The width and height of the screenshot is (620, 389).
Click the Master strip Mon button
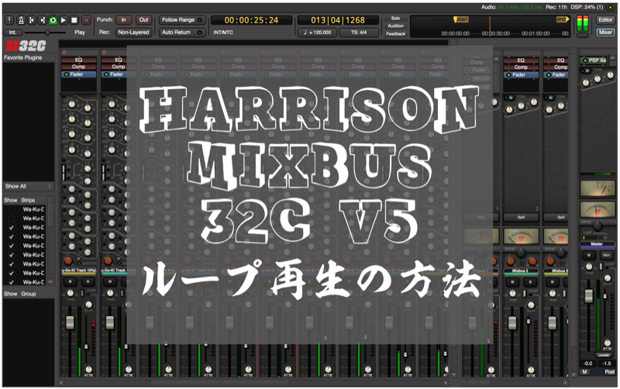pos(606,256)
